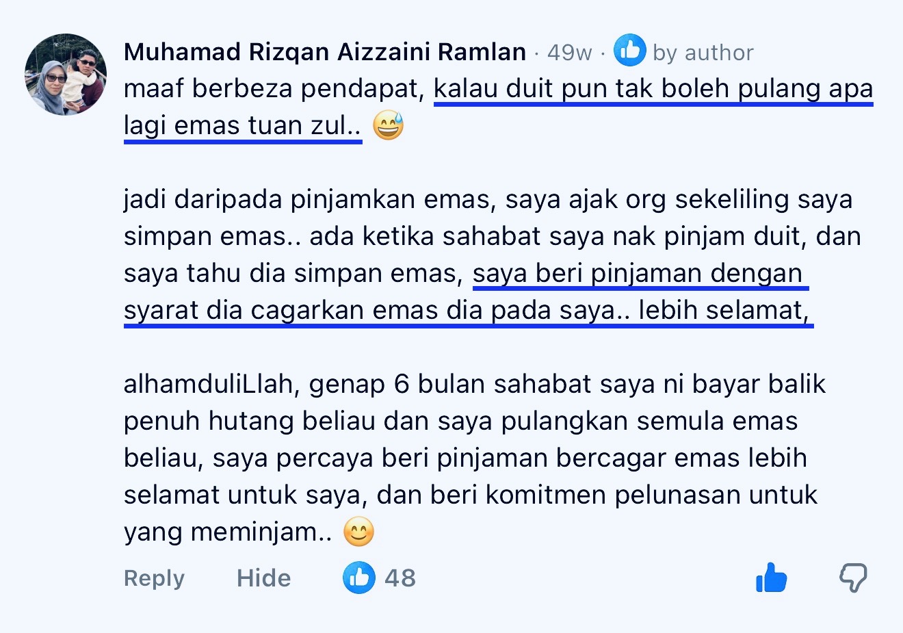Click the blue like badge beside "by author"

pyautogui.click(x=629, y=50)
